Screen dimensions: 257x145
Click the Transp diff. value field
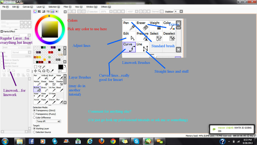[x=48, y=121]
